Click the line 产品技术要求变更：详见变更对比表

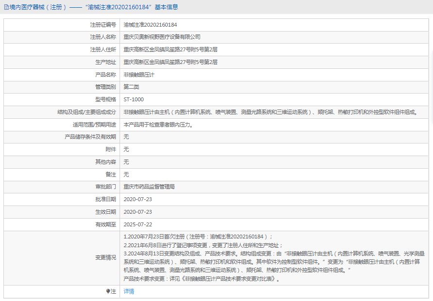pyautogui.click(x=202, y=279)
